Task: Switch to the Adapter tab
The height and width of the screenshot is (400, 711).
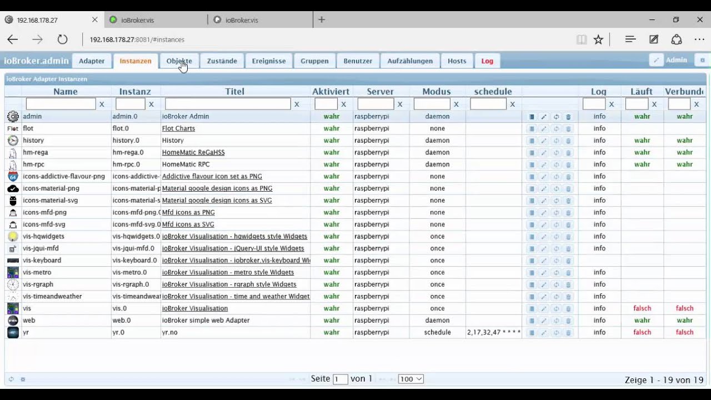Action: (x=92, y=61)
